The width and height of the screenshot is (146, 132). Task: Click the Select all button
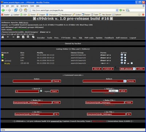click(x=97, y=69)
